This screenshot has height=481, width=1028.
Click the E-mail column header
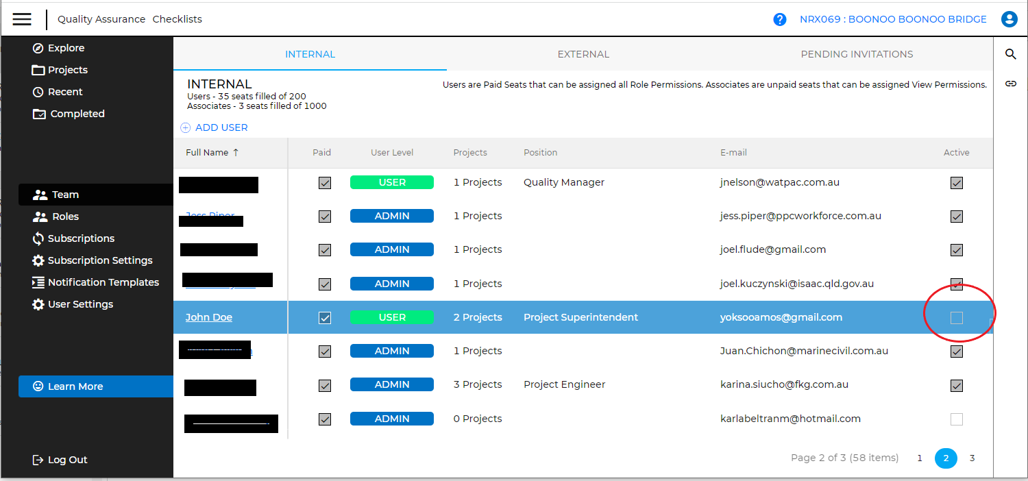pyautogui.click(x=733, y=153)
